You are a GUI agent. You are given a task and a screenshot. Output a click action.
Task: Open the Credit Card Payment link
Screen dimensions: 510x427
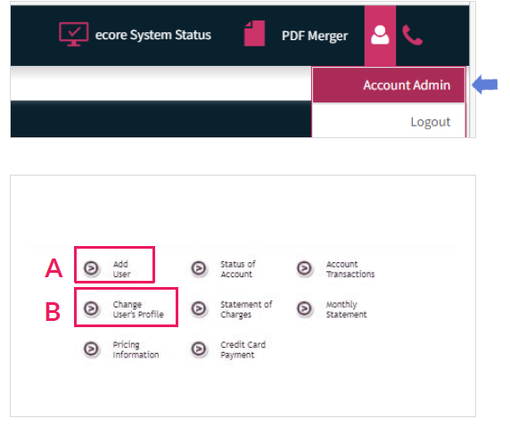243,349
